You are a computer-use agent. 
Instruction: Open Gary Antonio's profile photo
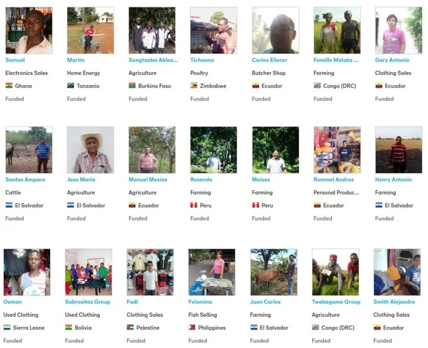pos(398,30)
